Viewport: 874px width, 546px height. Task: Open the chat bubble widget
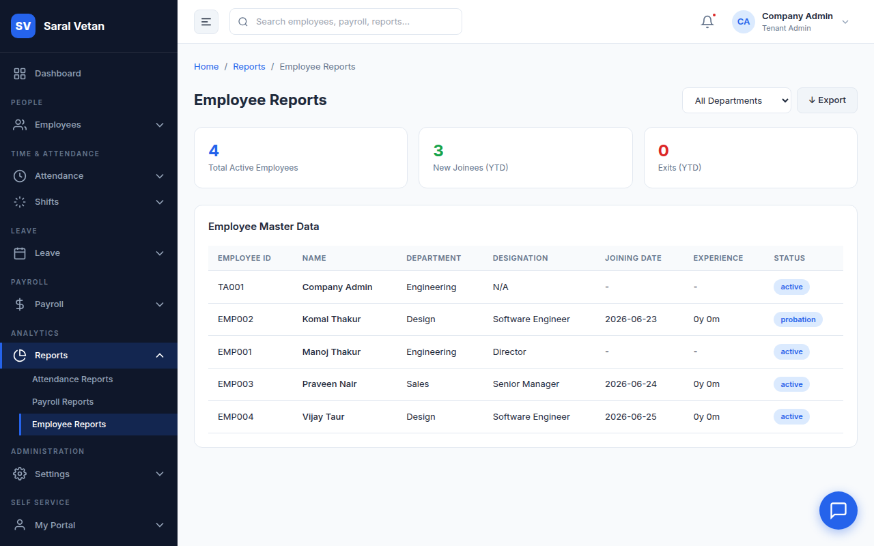(x=838, y=511)
